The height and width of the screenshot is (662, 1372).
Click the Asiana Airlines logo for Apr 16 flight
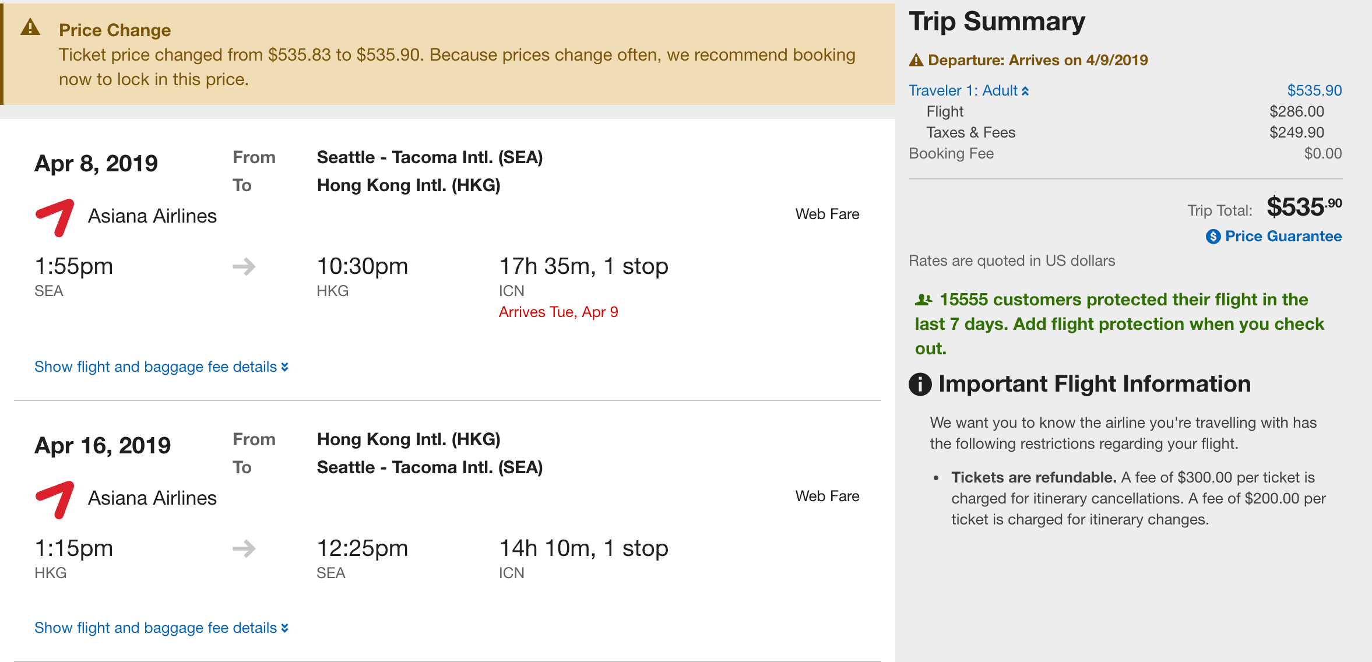click(x=55, y=499)
